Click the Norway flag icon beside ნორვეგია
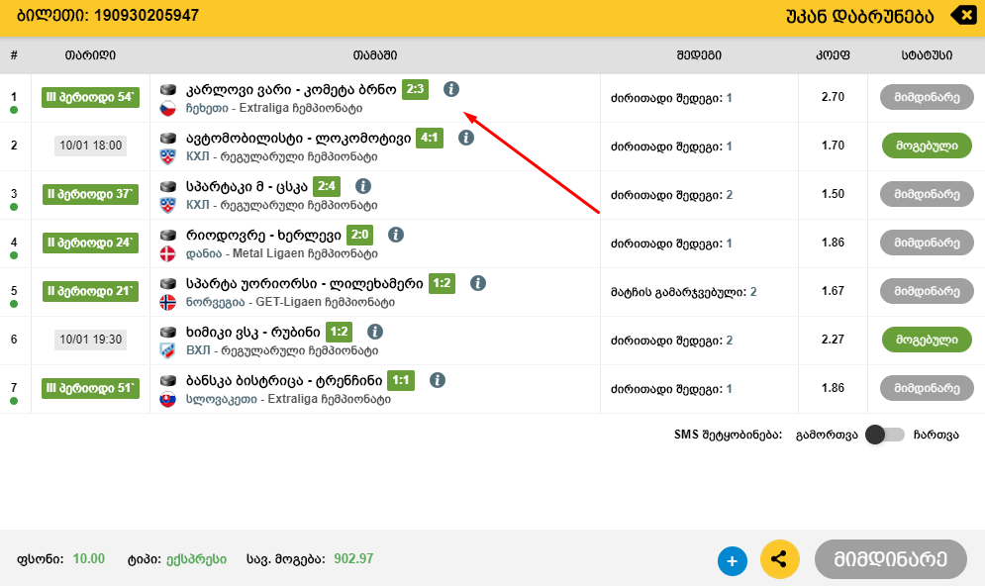This screenshot has width=985, height=586. [x=167, y=302]
